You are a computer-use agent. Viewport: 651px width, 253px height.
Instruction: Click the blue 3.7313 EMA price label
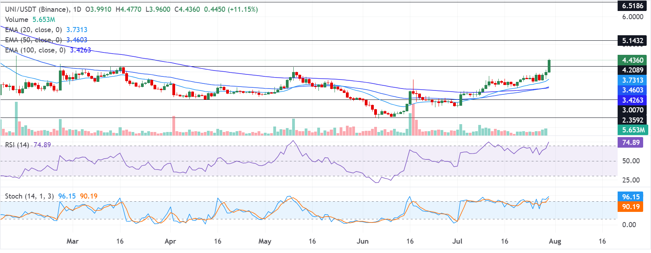point(633,80)
